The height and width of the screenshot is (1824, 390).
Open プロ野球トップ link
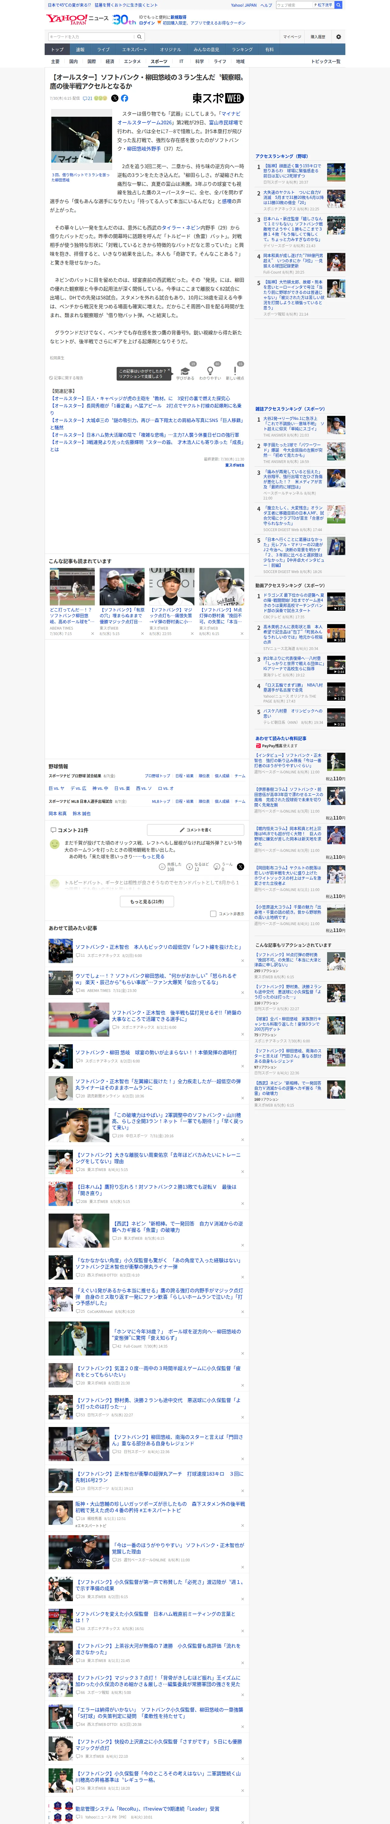click(x=158, y=776)
